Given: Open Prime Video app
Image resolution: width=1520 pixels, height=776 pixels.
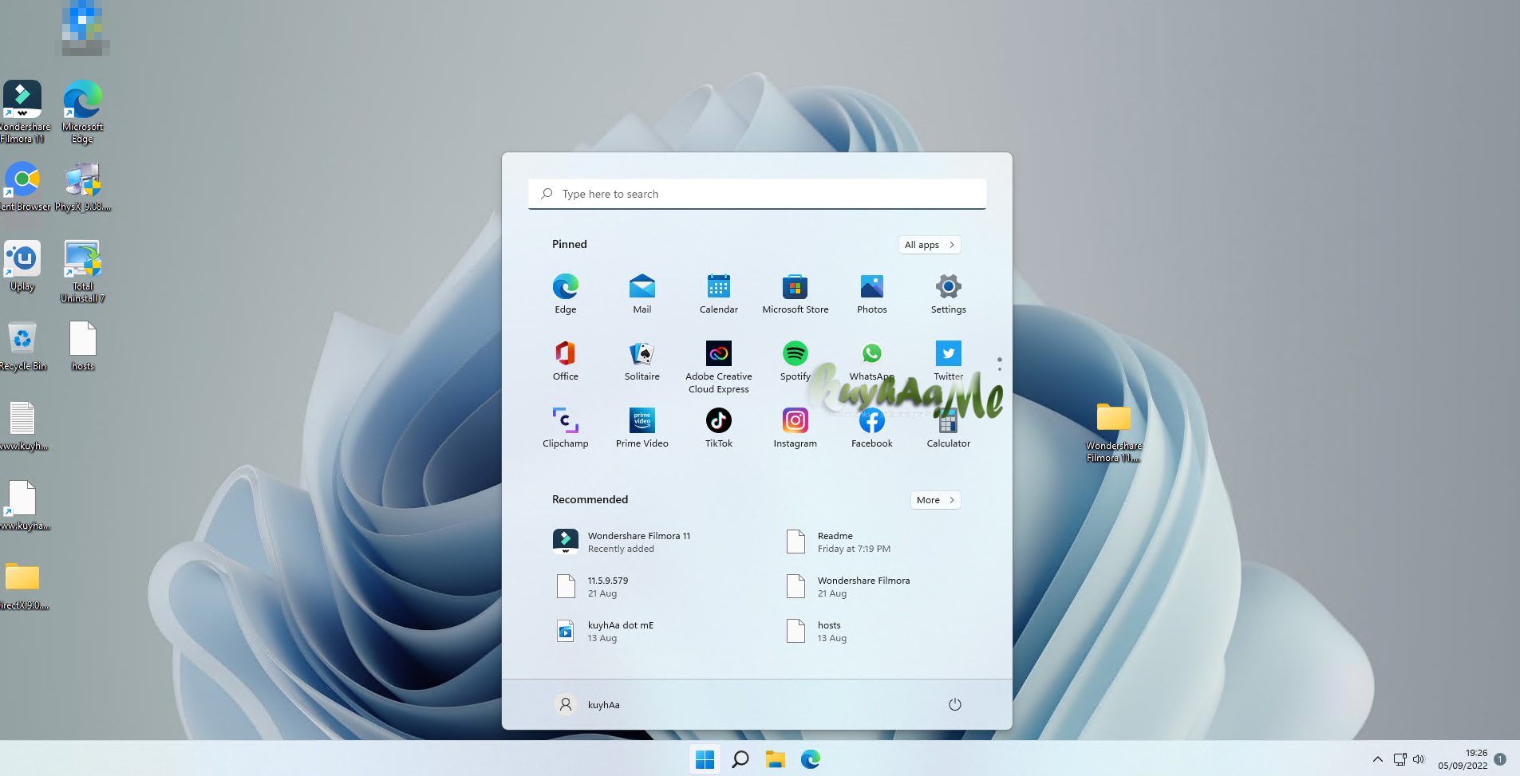Looking at the screenshot, I should click(642, 427).
